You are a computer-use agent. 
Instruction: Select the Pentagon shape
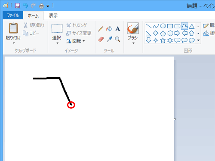click(163, 33)
